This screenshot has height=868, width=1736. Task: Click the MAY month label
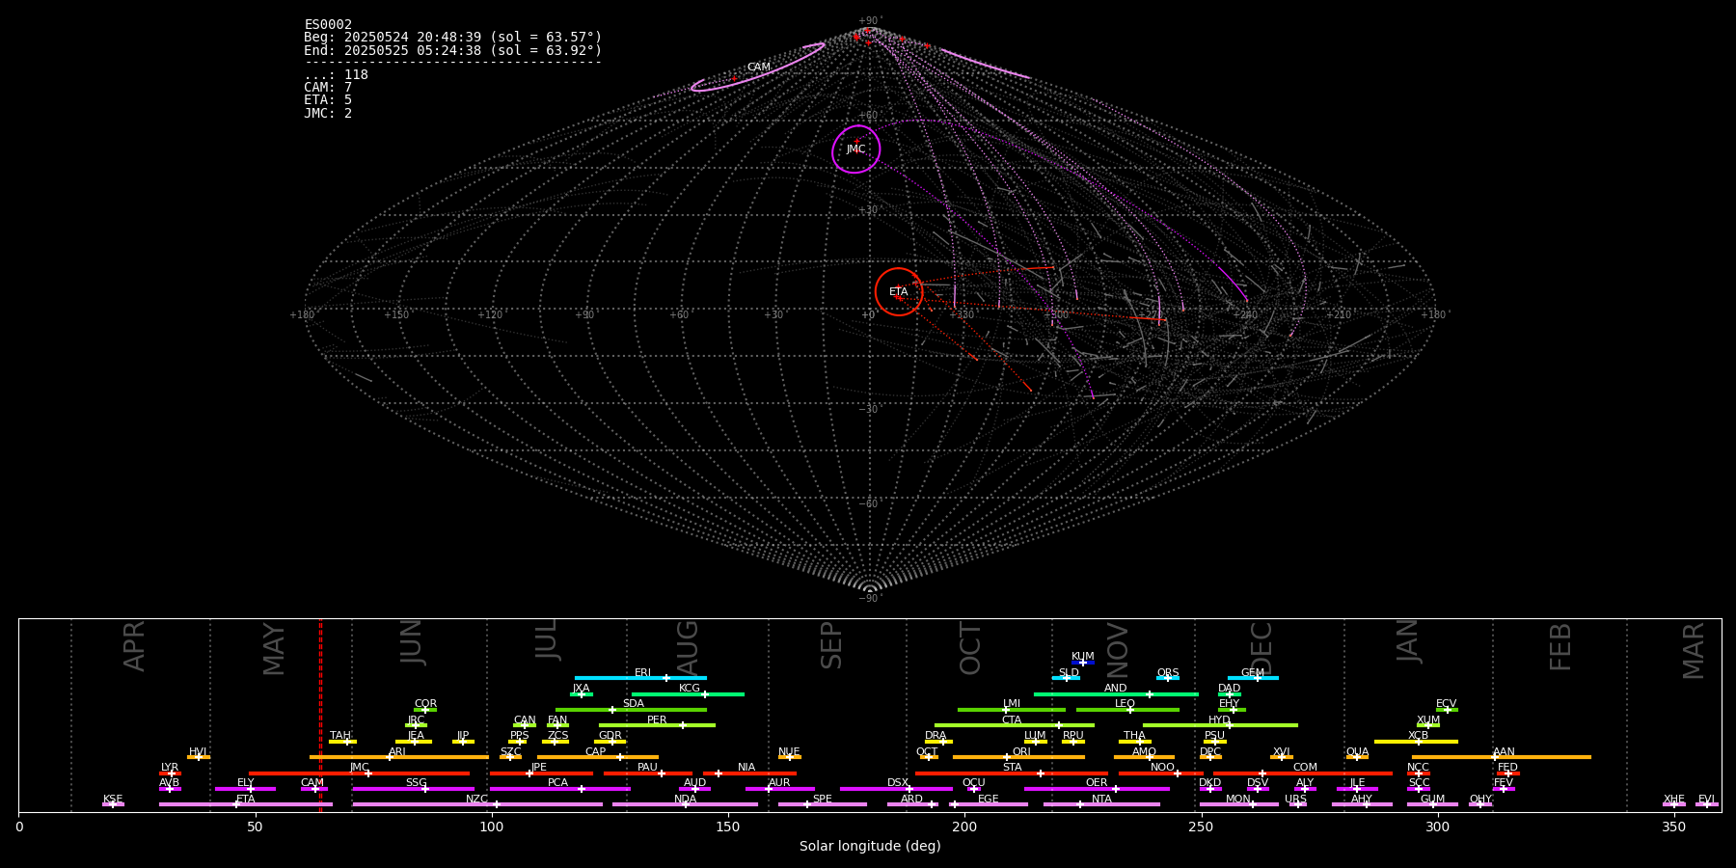[x=274, y=649]
